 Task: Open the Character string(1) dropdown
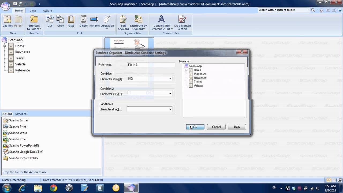click(170, 79)
